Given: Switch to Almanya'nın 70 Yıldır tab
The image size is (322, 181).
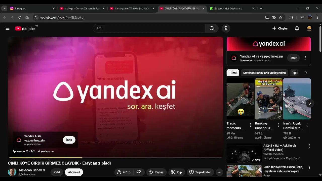Looking at the screenshot, I should pyautogui.click(x=132, y=8).
